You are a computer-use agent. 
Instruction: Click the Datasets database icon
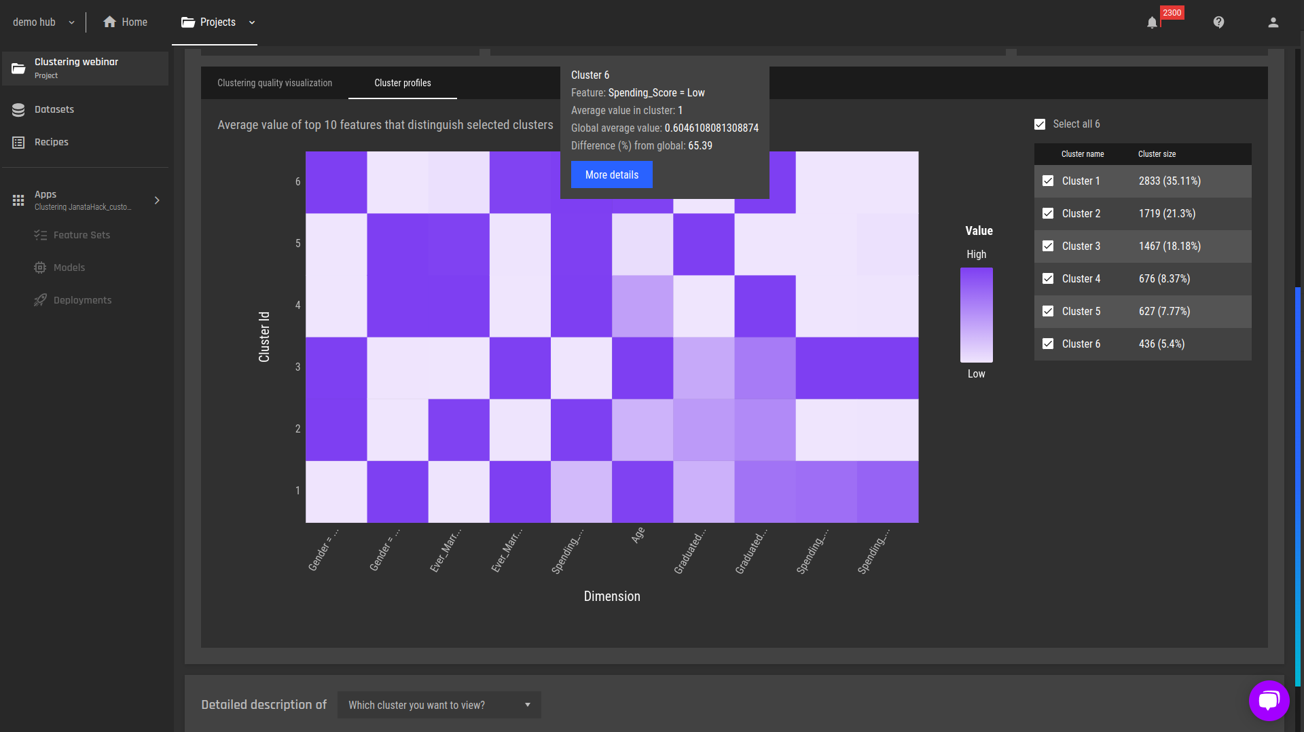18,109
